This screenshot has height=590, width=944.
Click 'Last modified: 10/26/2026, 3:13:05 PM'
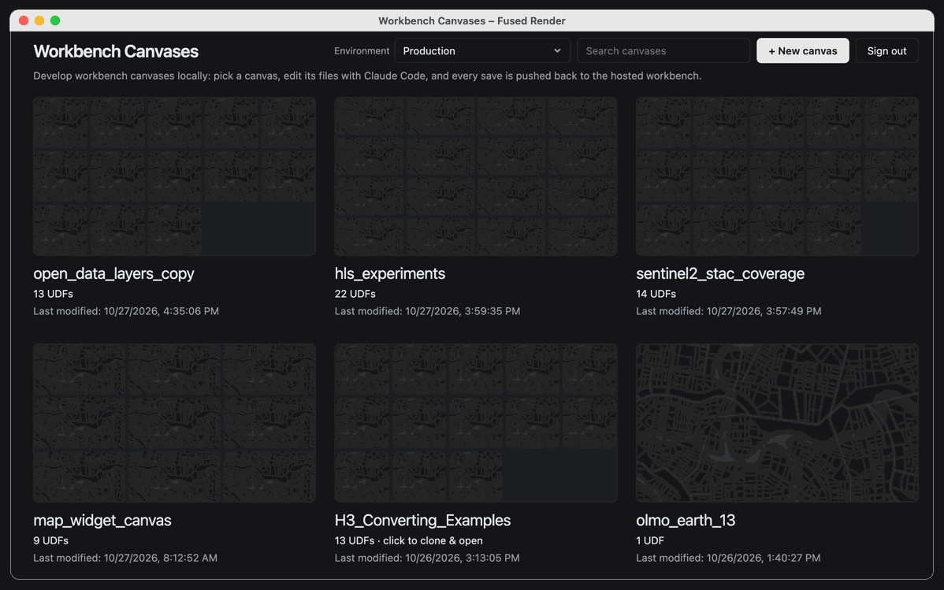pos(427,558)
